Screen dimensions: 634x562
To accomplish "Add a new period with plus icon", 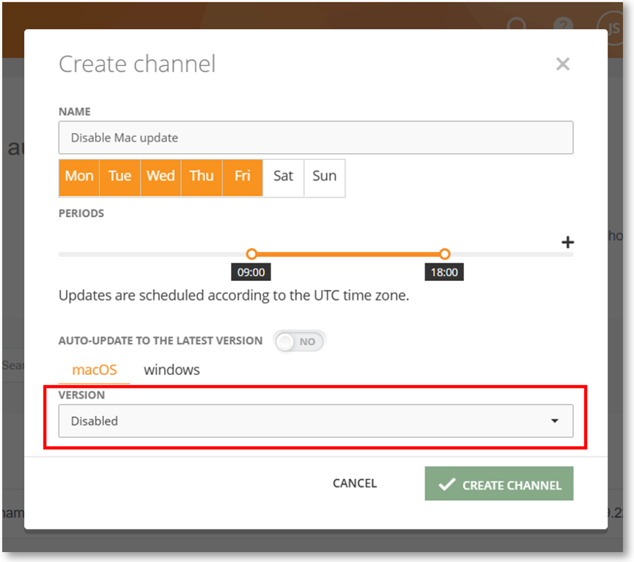I will tap(567, 242).
